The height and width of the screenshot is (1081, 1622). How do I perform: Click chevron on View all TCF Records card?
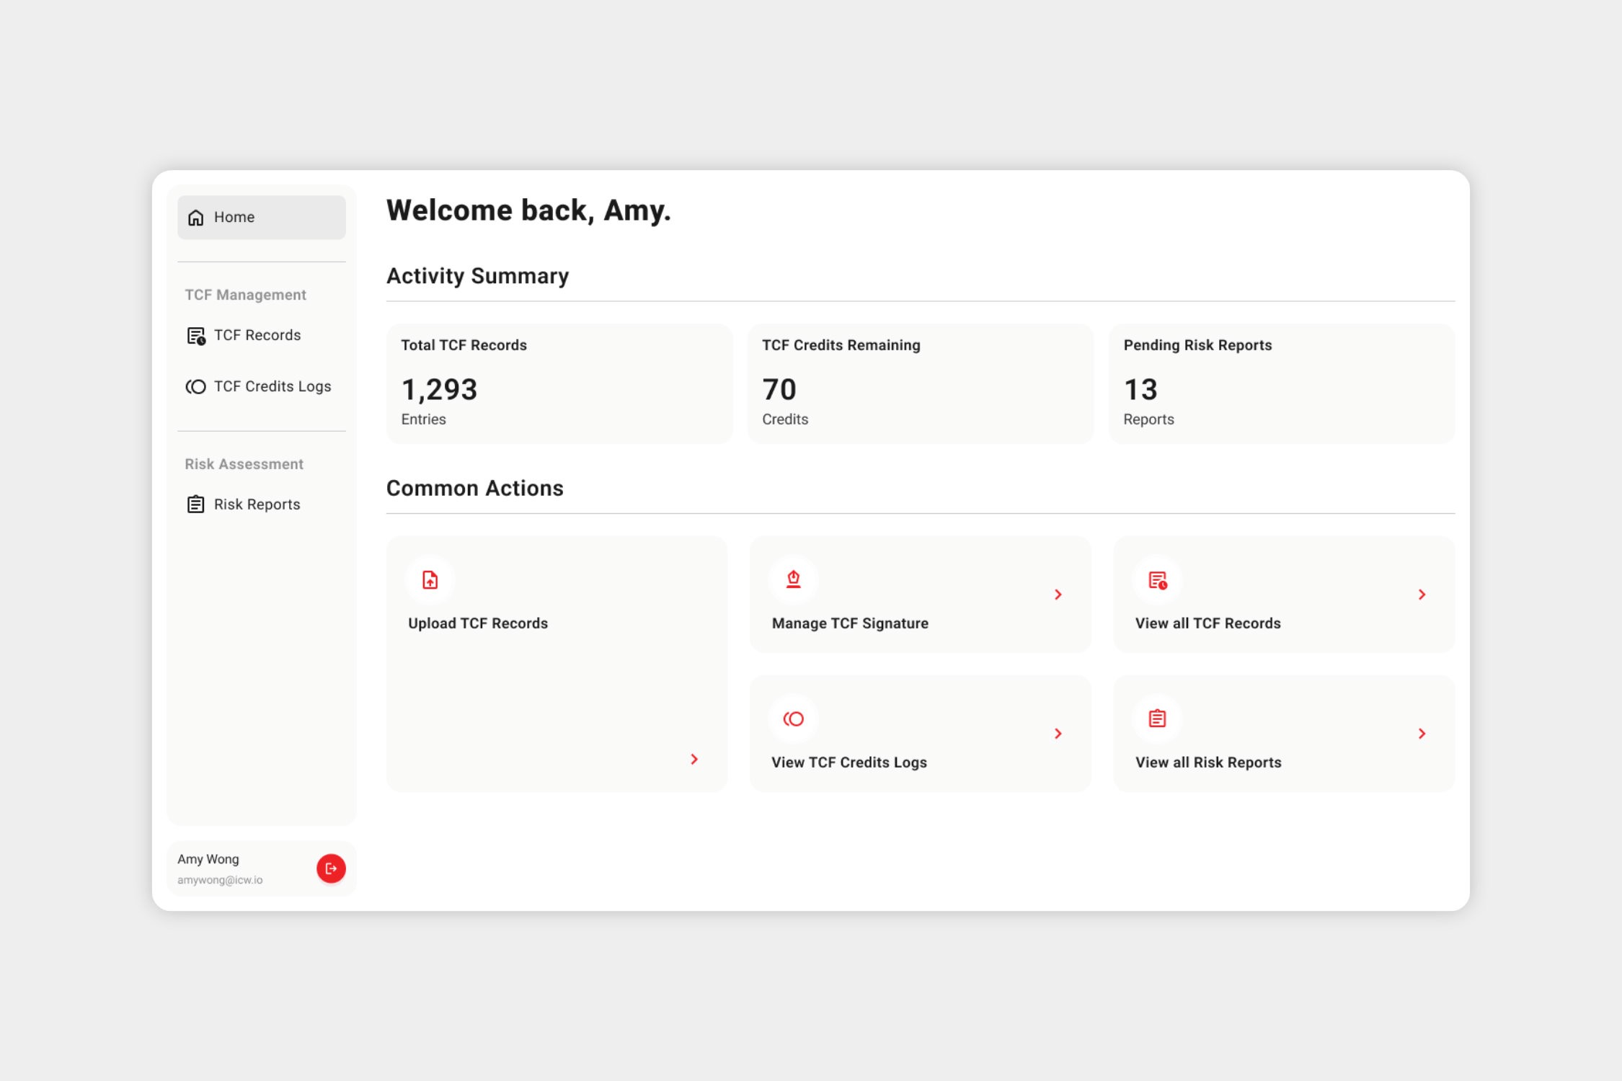(1422, 595)
